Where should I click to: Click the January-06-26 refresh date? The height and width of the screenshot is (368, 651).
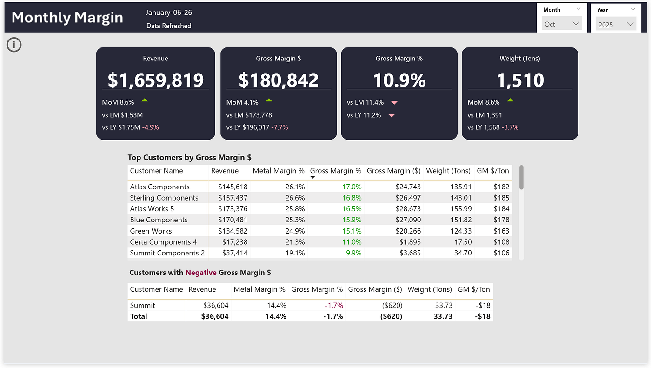(x=169, y=13)
